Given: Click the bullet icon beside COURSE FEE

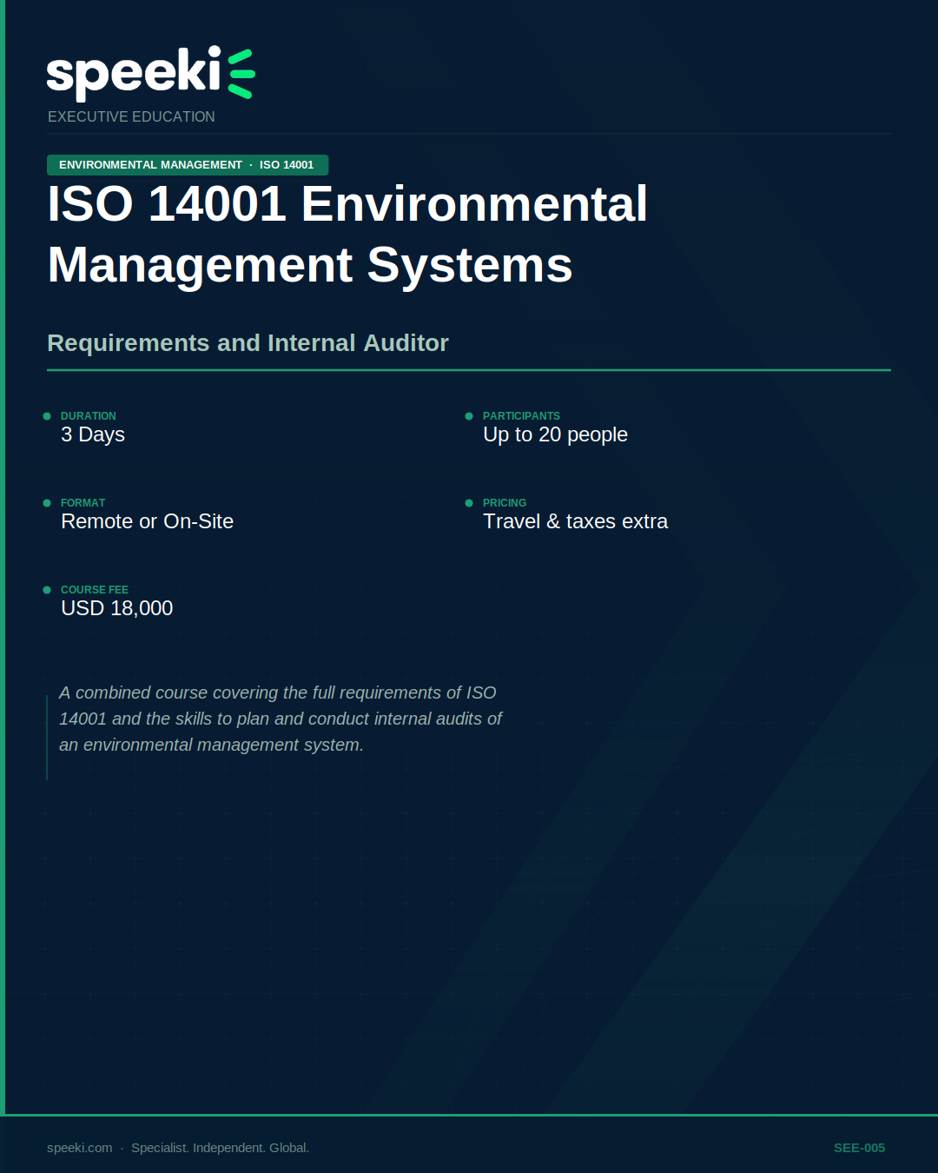Looking at the screenshot, I should click(x=47, y=590).
